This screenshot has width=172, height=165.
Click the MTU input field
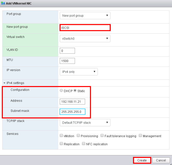click(x=67, y=61)
